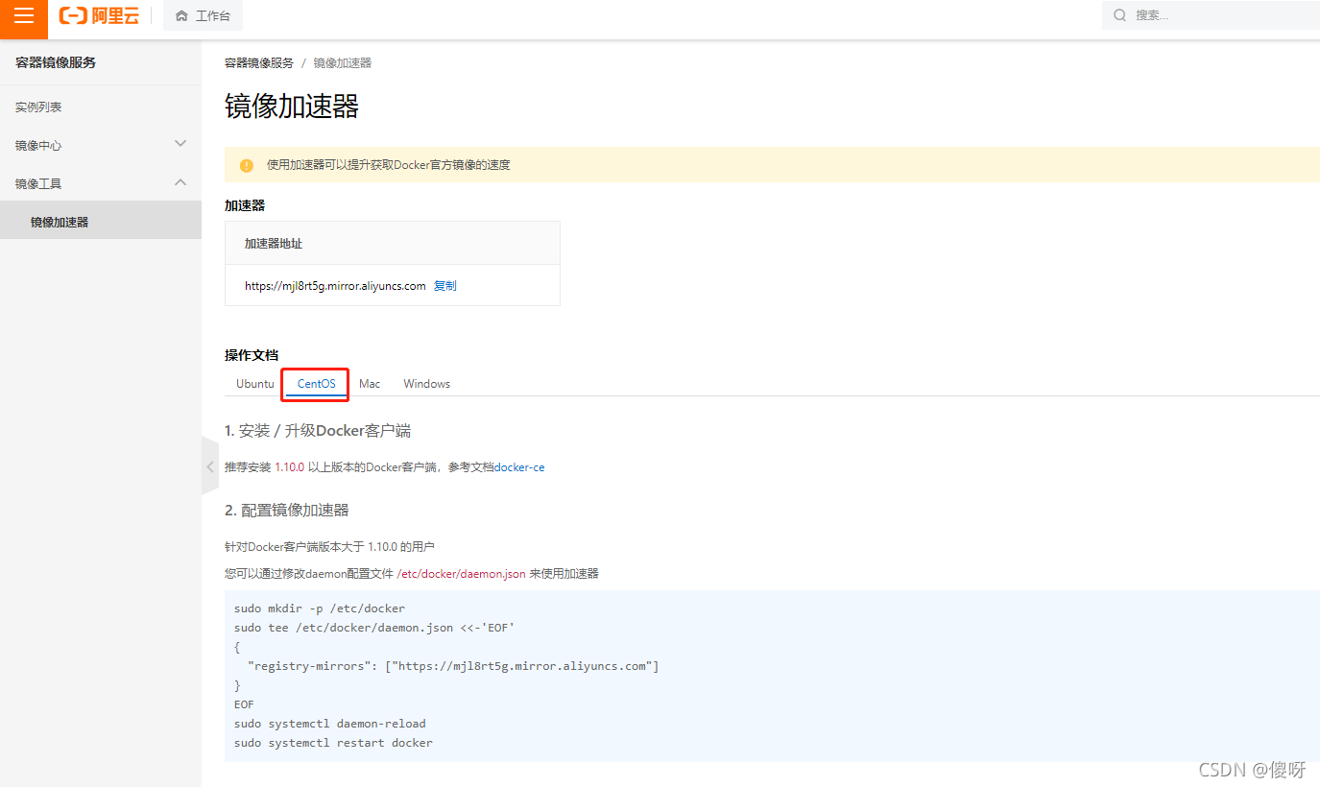Click 'sudo systemctl restart docker' line
Image resolution: width=1320 pixels, height=787 pixels.
(333, 743)
